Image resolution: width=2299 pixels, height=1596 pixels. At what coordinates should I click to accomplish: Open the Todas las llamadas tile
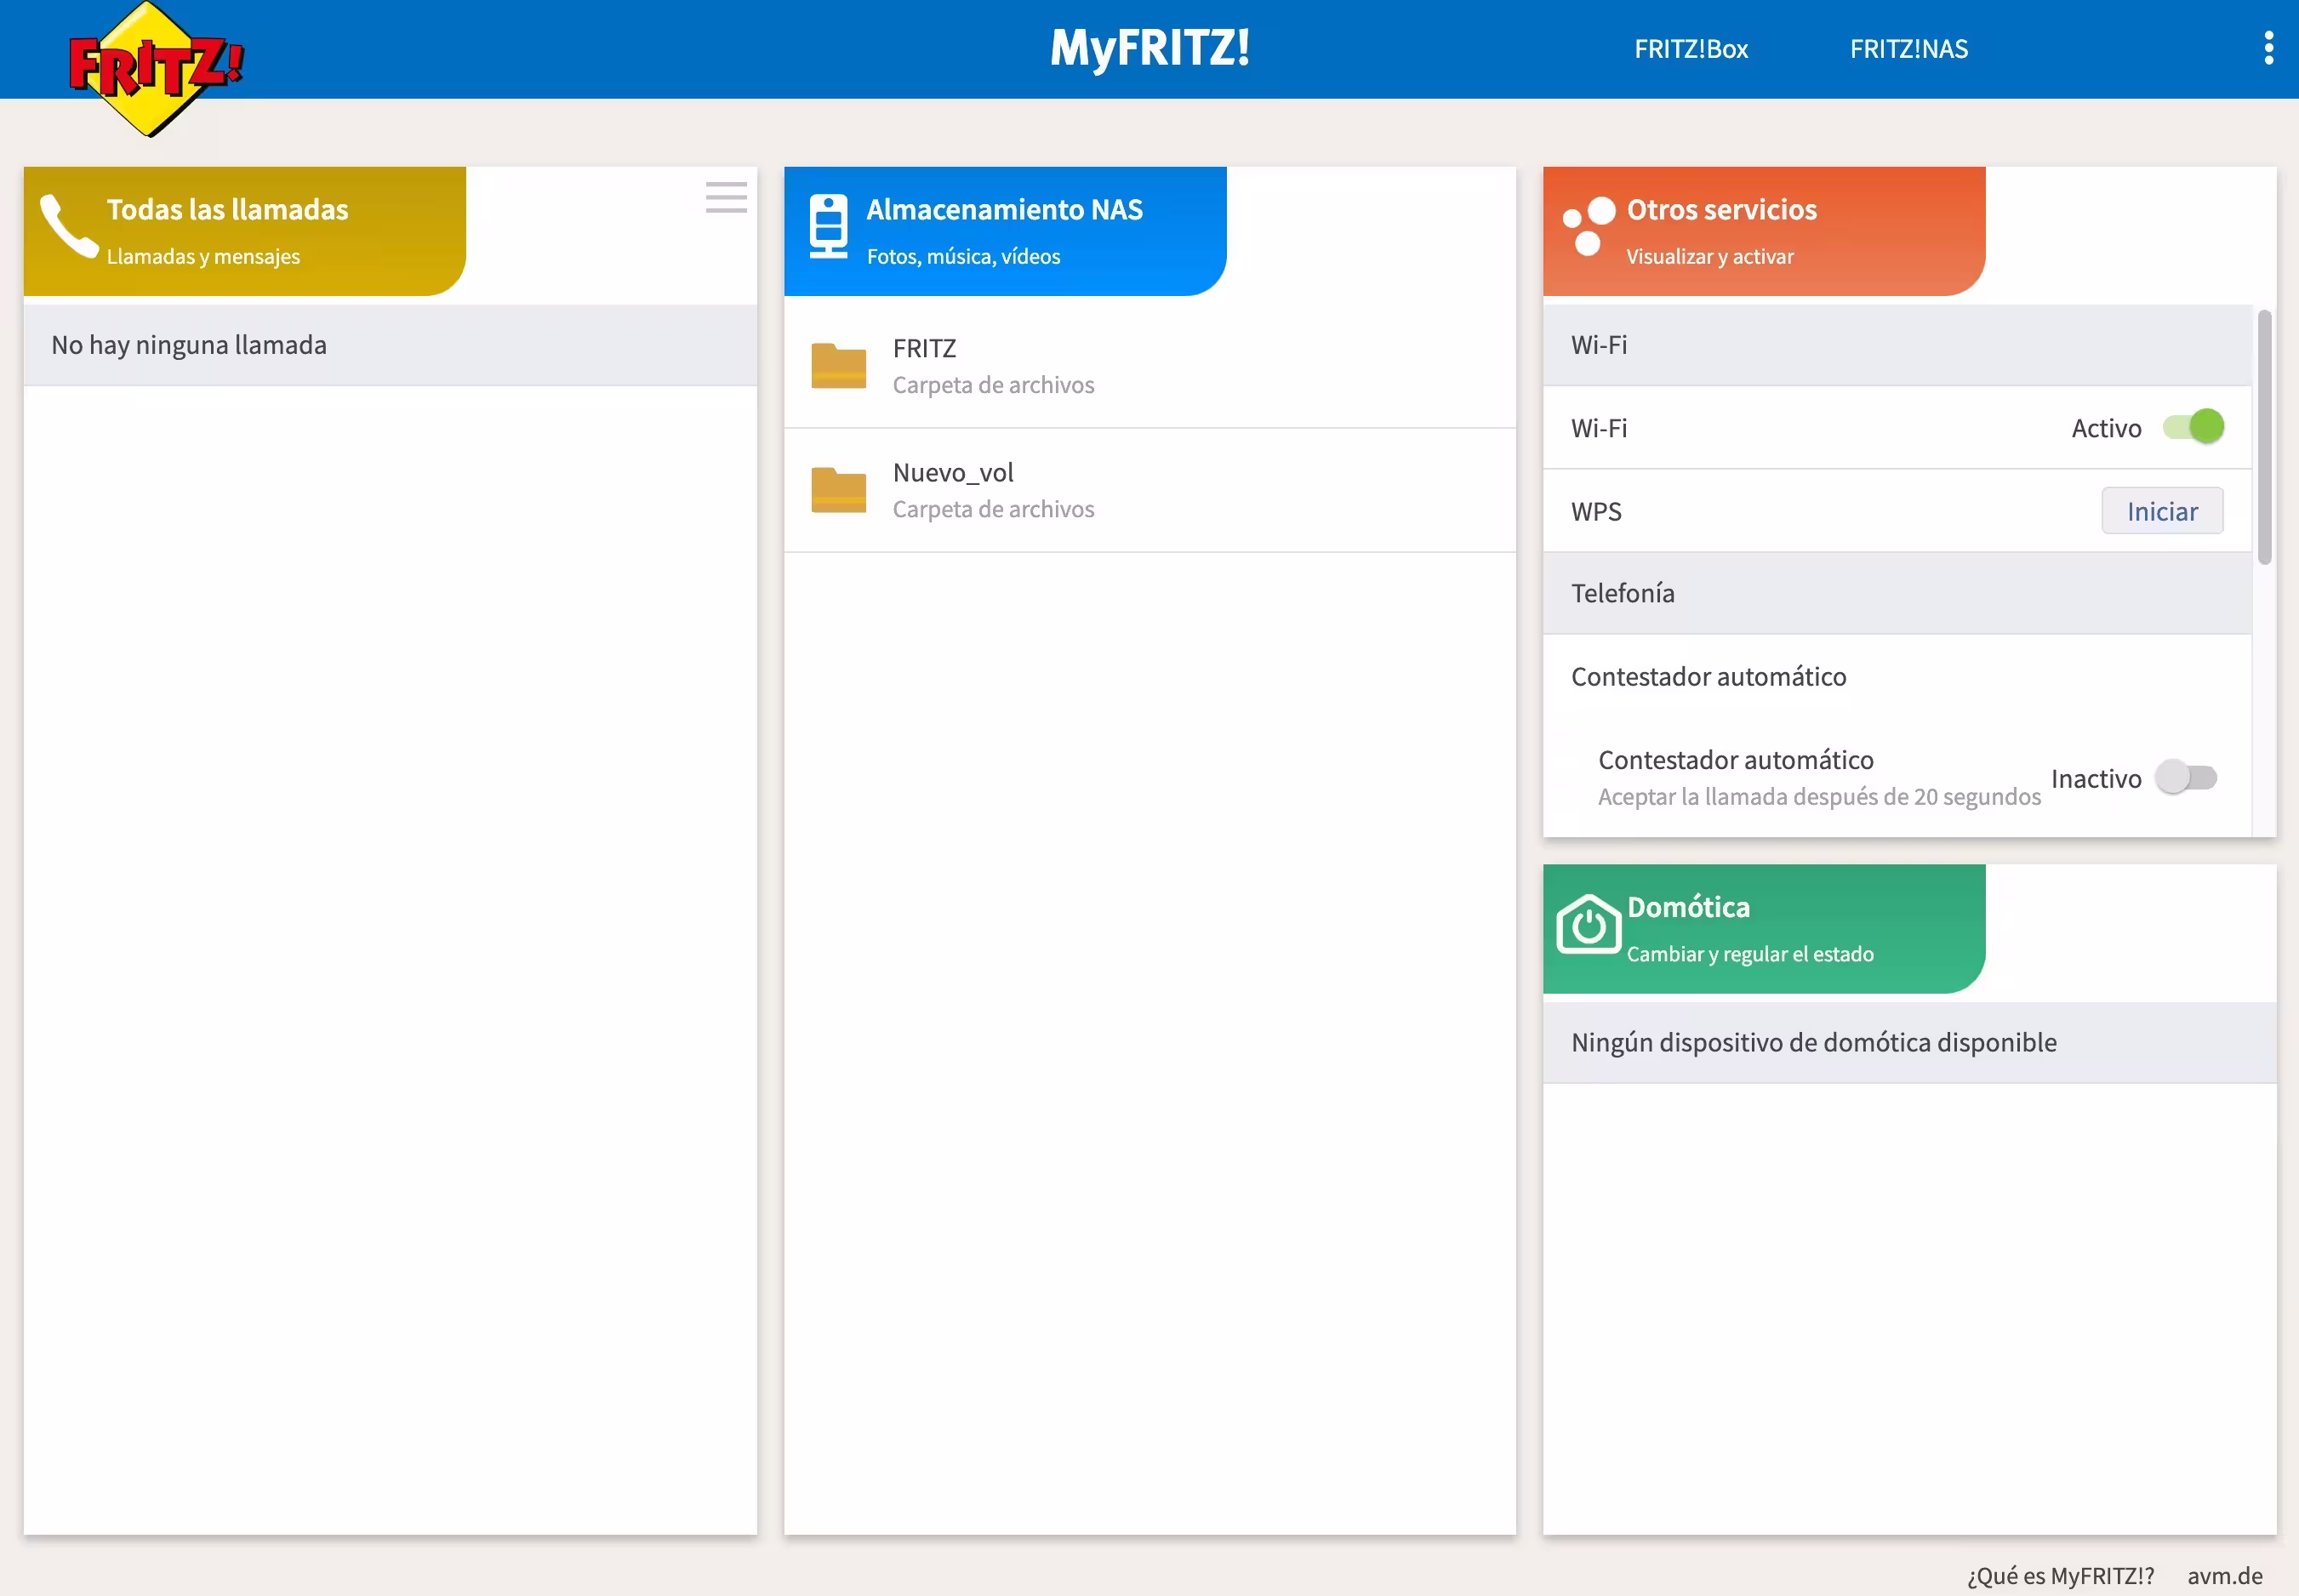[x=245, y=231]
